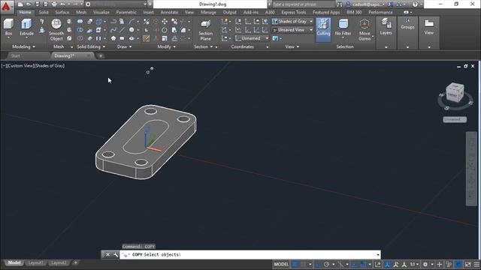Open the Shades of Gray visual style dropdown
This screenshot has width=481, height=270.
(292, 22)
